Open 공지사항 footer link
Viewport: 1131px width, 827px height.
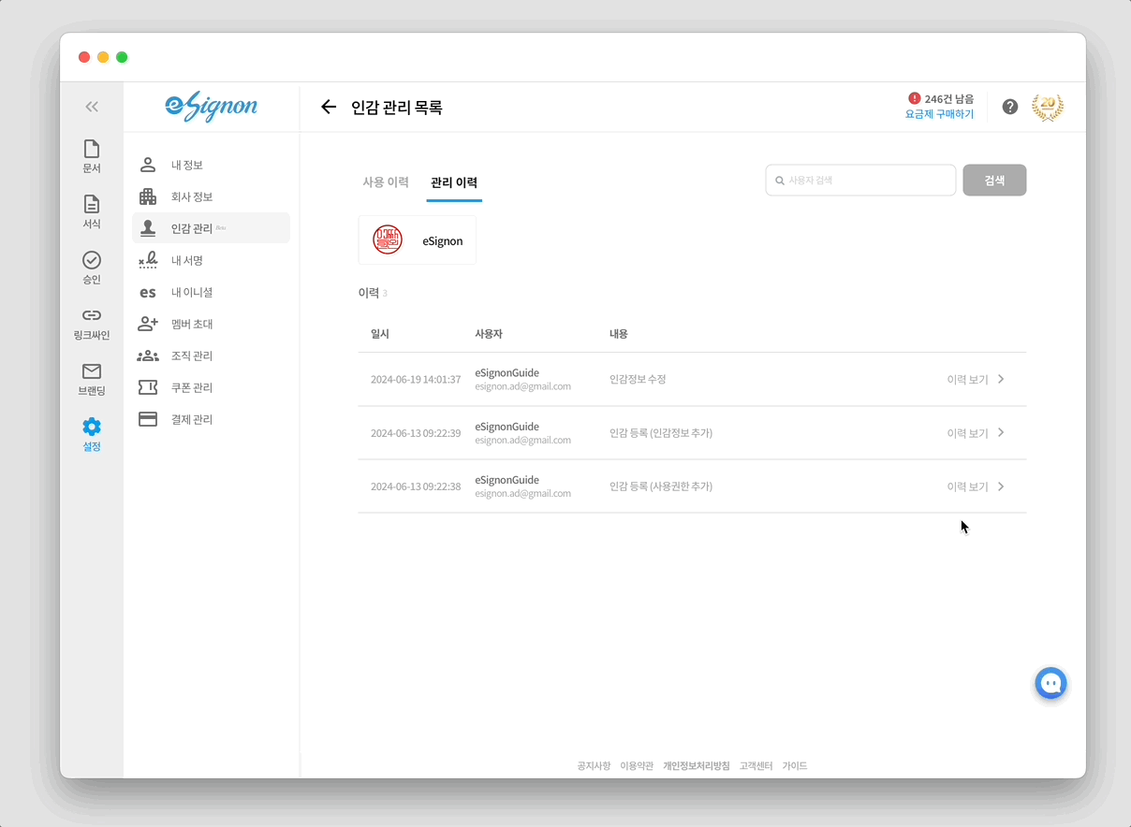coord(594,765)
